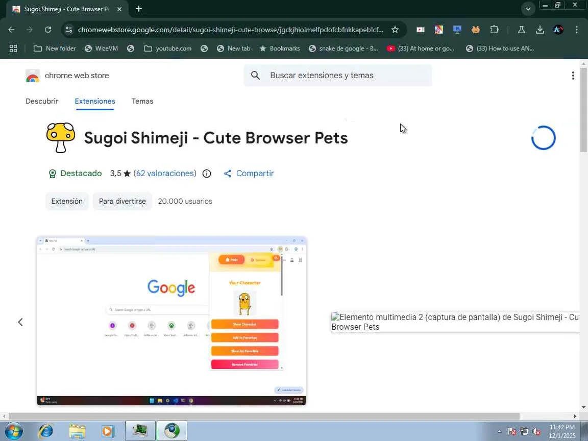
Task: Open the tab search dropdown arrow
Action: pos(528,9)
